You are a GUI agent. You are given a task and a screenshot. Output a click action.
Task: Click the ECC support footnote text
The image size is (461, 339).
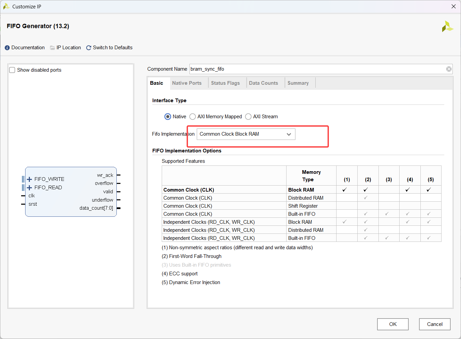[180, 274]
